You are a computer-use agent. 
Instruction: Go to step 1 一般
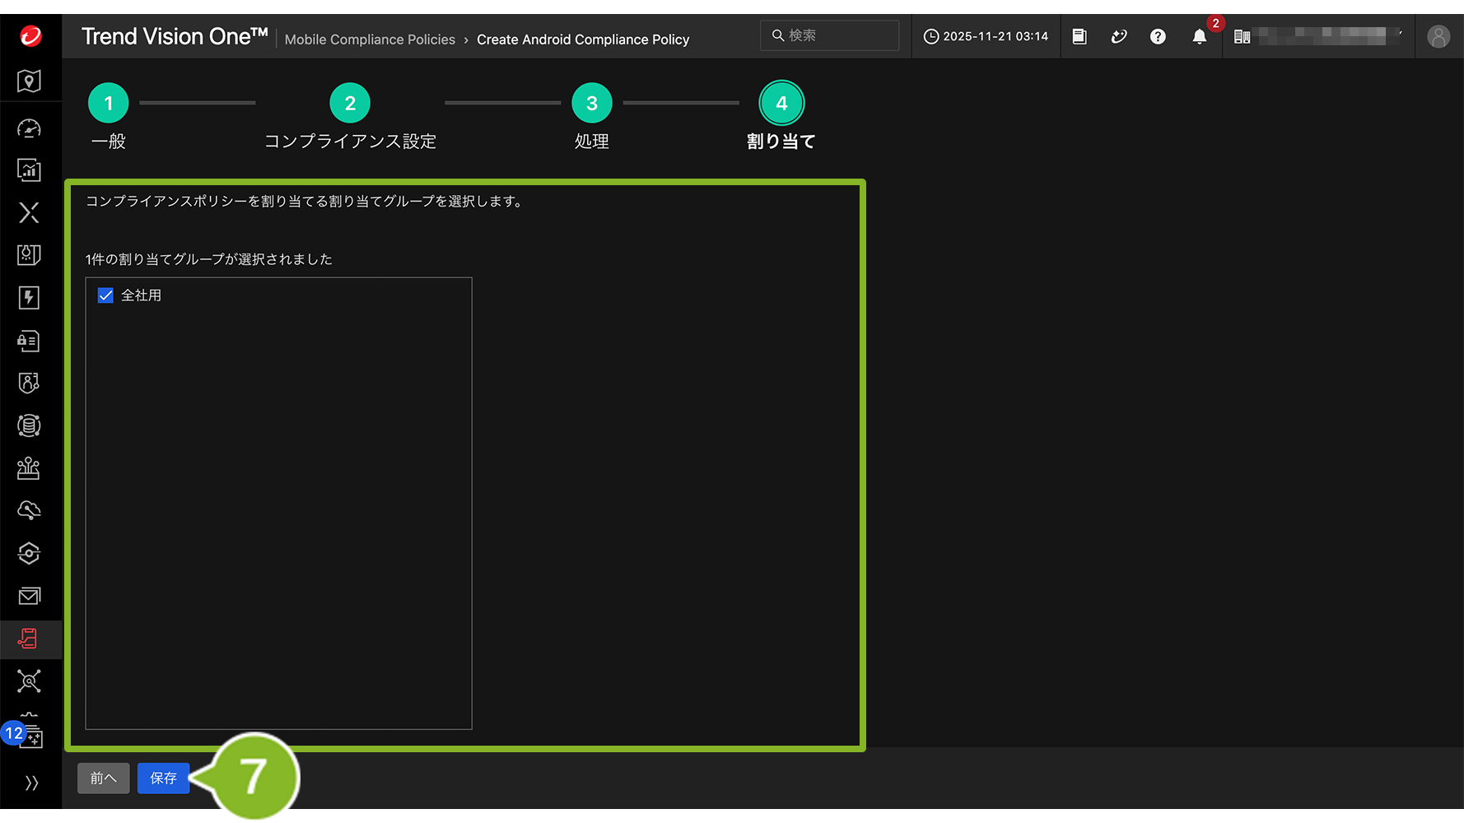(x=108, y=104)
